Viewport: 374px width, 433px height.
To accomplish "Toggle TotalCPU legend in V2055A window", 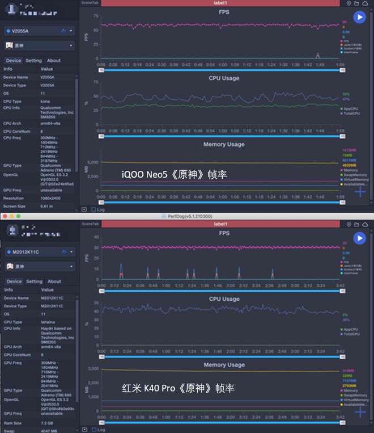I will 350,113.
